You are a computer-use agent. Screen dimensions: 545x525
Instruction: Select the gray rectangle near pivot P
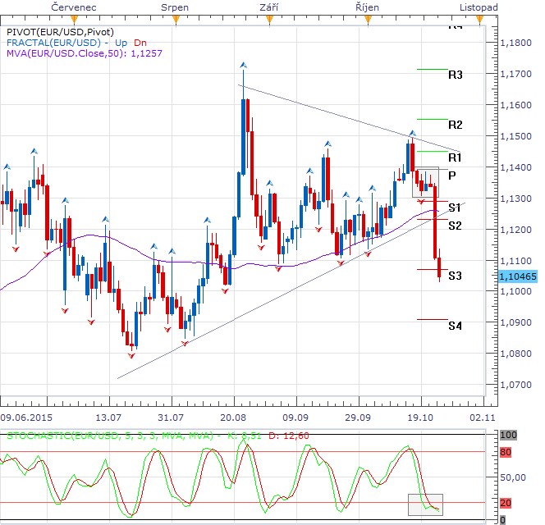pos(425,182)
